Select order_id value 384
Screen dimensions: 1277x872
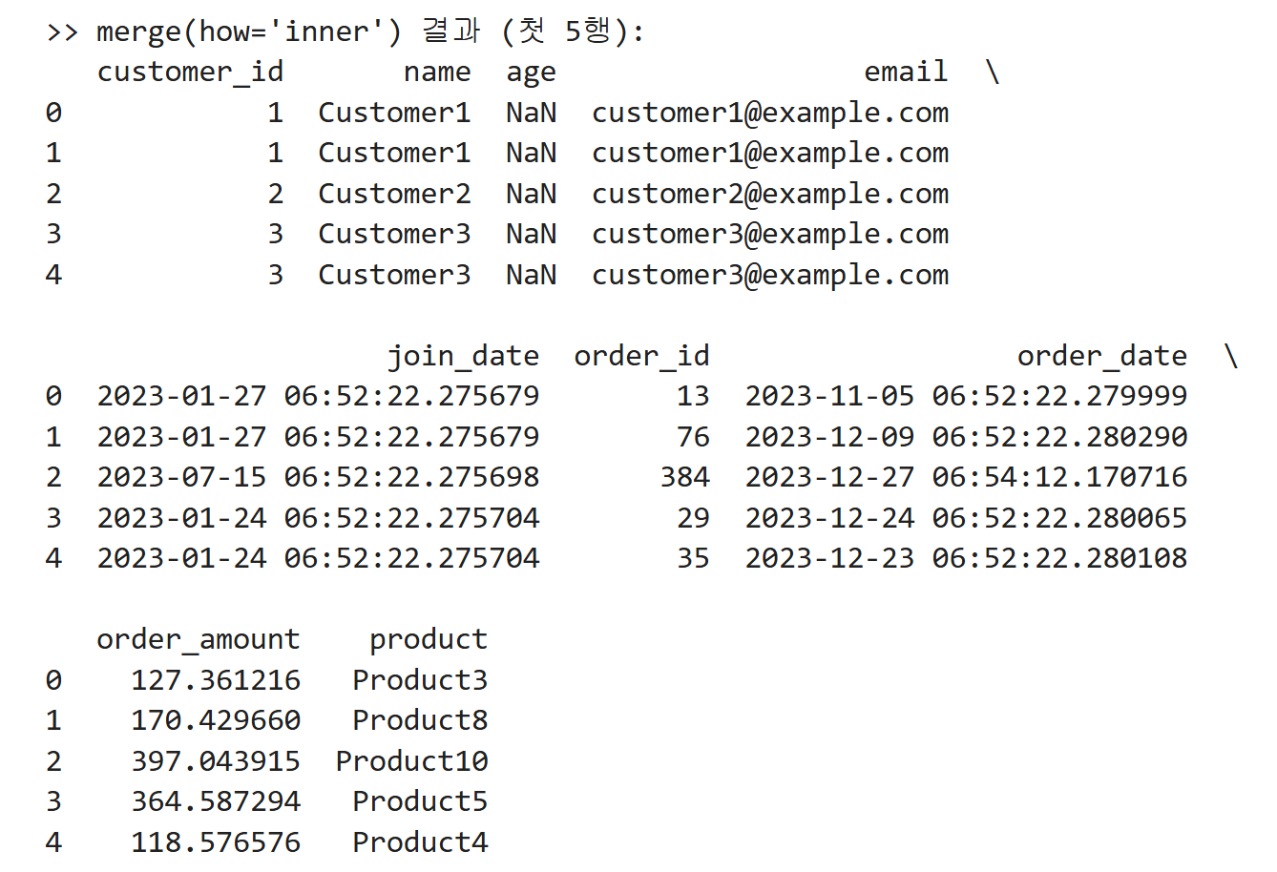(x=685, y=477)
